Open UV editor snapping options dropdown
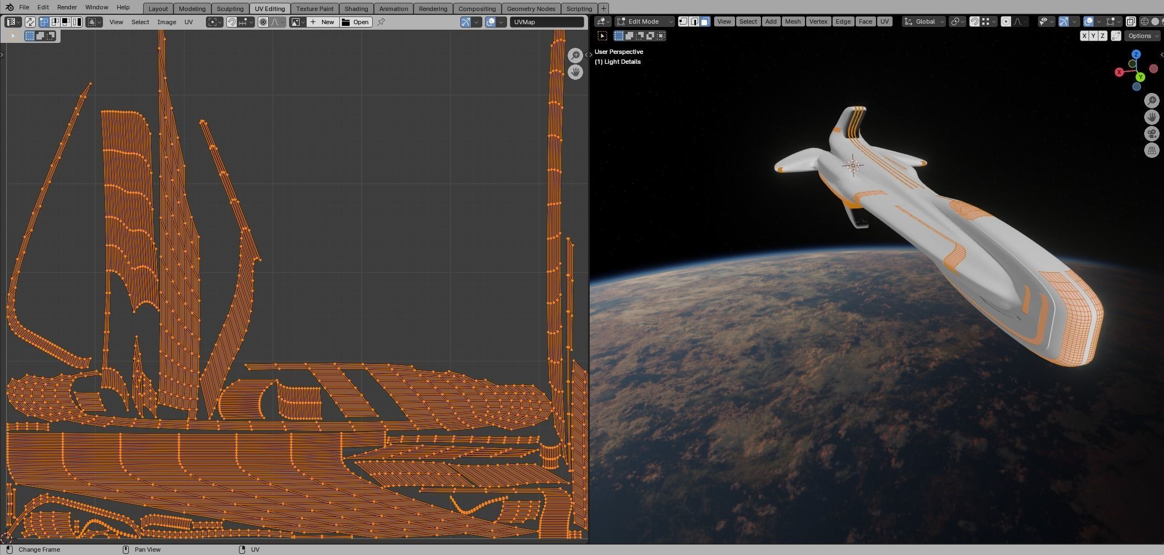This screenshot has height=555, width=1164. coord(246,22)
